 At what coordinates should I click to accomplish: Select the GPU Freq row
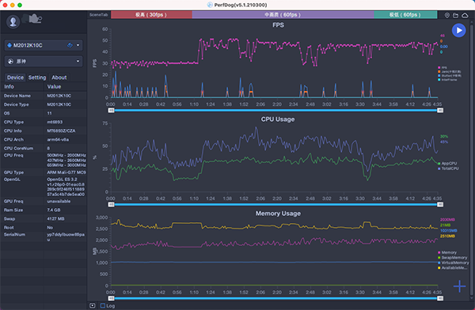click(x=44, y=202)
